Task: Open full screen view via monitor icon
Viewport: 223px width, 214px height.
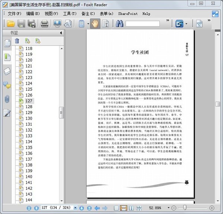Action: pyautogui.click(x=57, y=23)
